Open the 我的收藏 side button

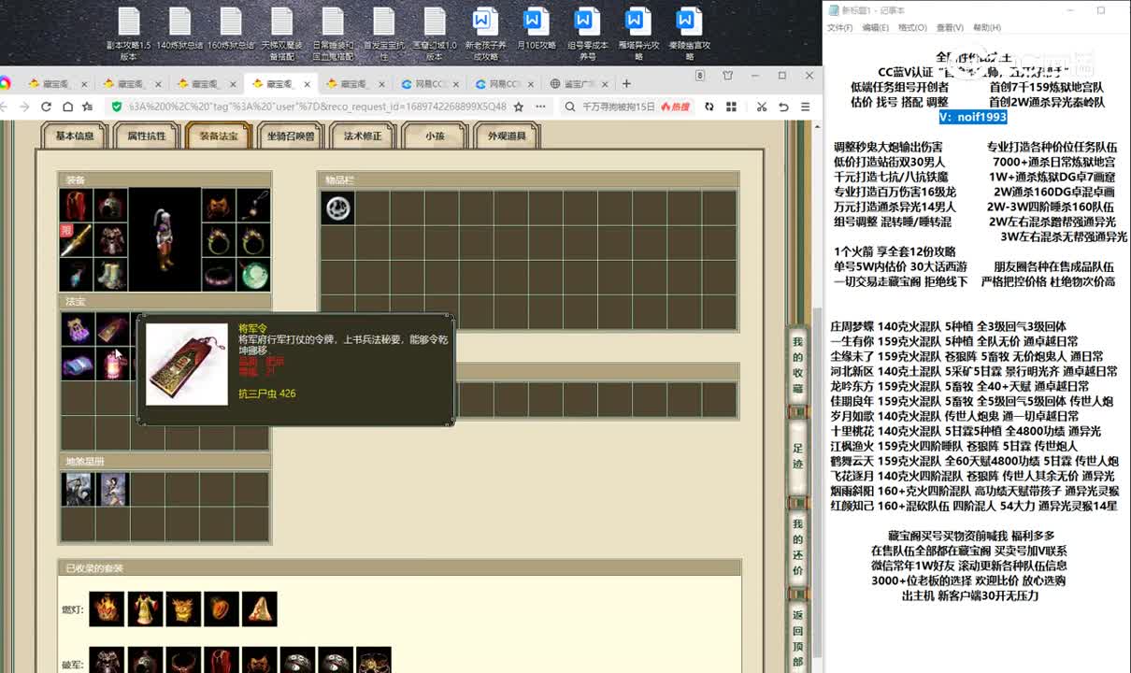pos(797,365)
